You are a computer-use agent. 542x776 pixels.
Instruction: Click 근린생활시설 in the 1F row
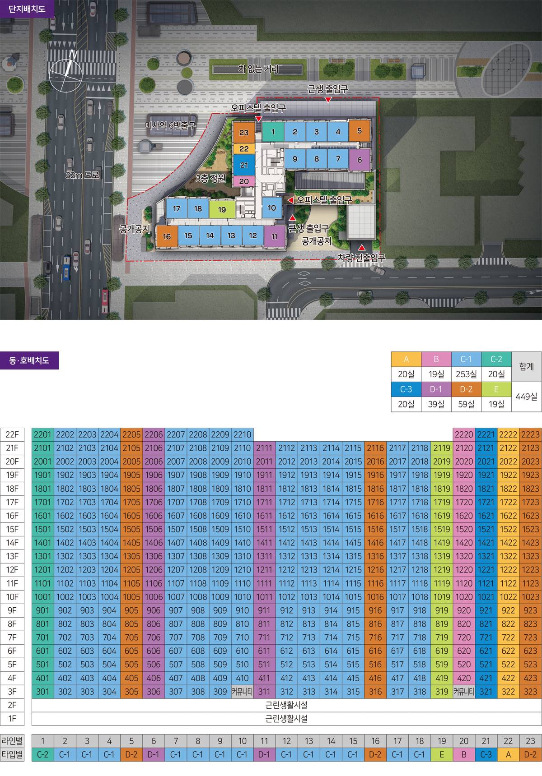click(287, 719)
